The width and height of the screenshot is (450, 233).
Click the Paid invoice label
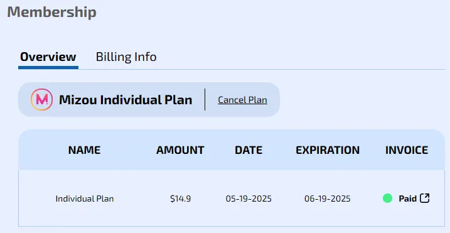point(407,198)
